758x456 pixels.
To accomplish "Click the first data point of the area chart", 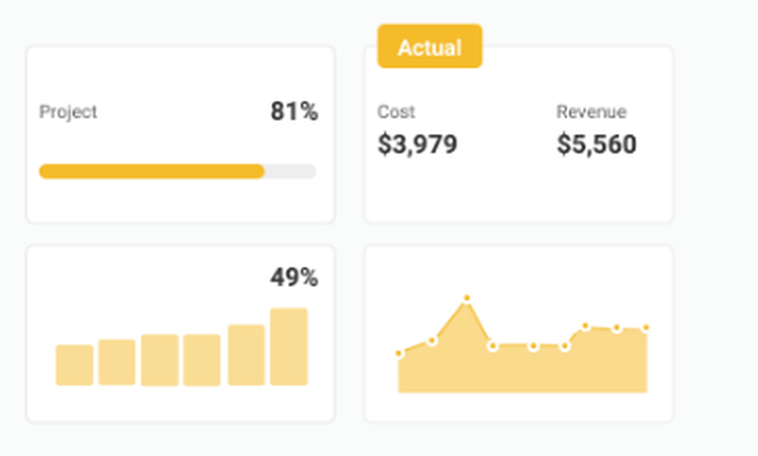I will [x=399, y=354].
